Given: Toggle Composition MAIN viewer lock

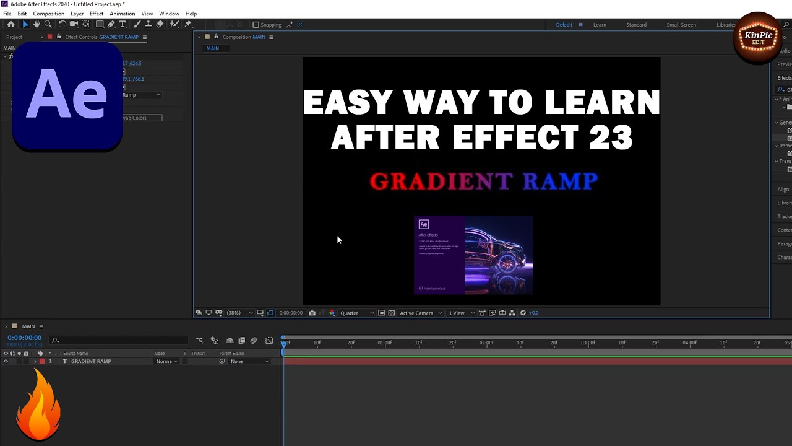Looking at the screenshot, I should click(216, 37).
